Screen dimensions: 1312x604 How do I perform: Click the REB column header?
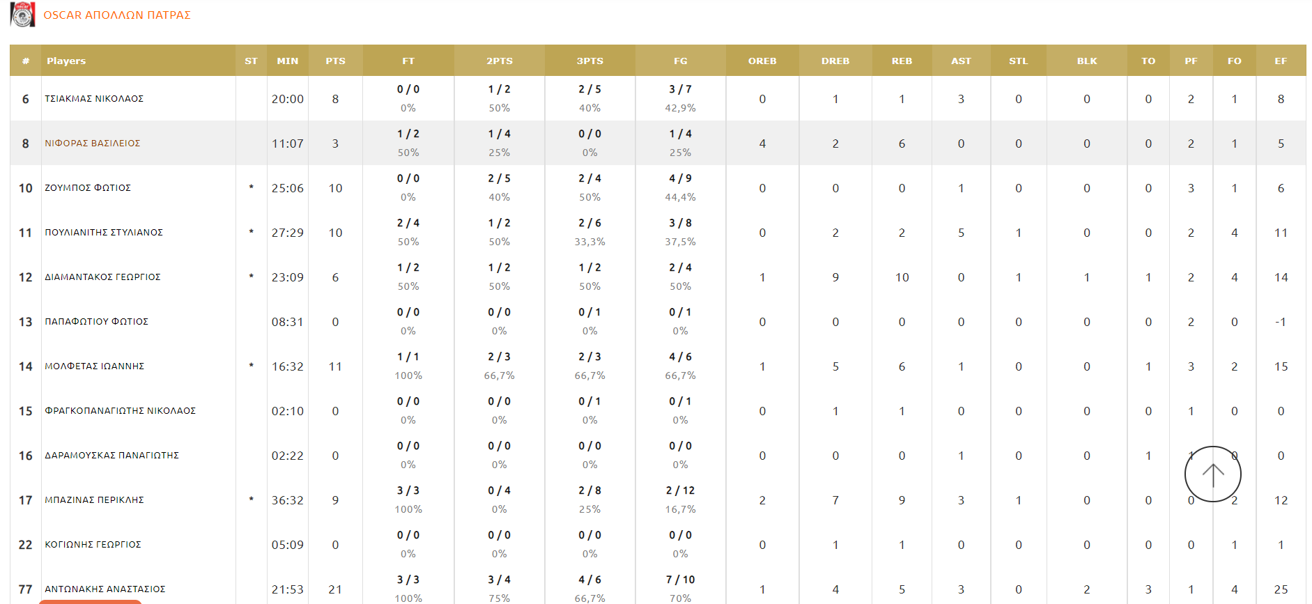click(902, 61)
